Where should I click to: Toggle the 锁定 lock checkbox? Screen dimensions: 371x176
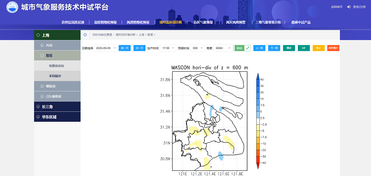tap(247, 48)
